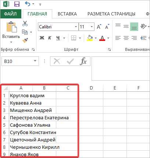Open font color dropdown arrow

coord(108,38)
